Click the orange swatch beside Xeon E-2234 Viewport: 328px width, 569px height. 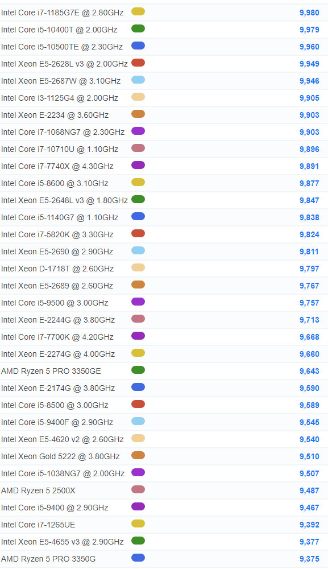138,114
